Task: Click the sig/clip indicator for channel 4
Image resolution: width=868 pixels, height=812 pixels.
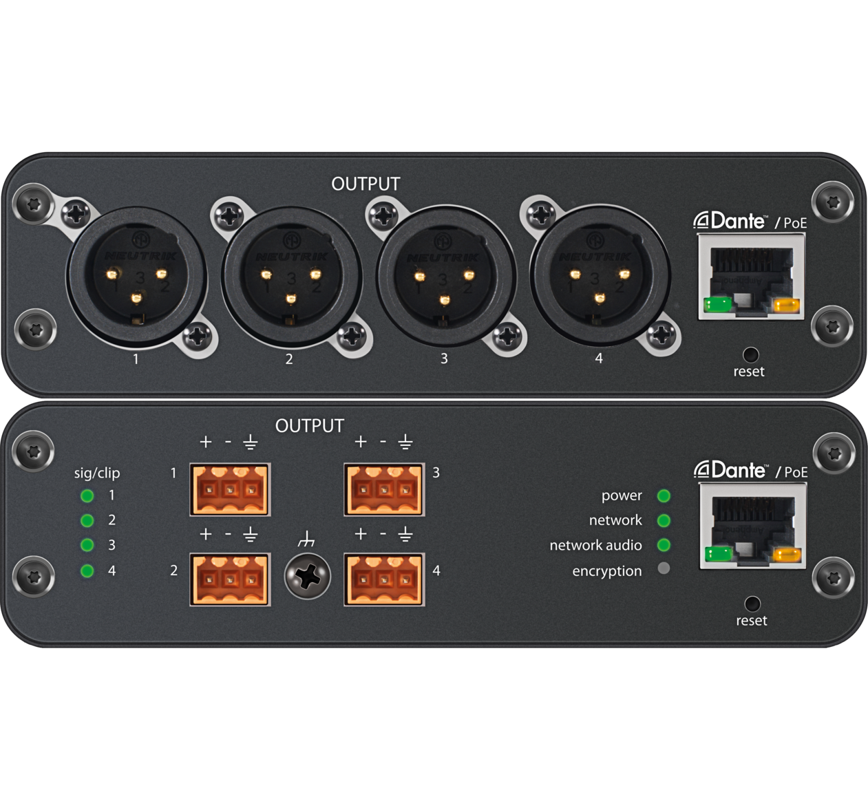Action: pyautogui.click(x=86, y=570)
